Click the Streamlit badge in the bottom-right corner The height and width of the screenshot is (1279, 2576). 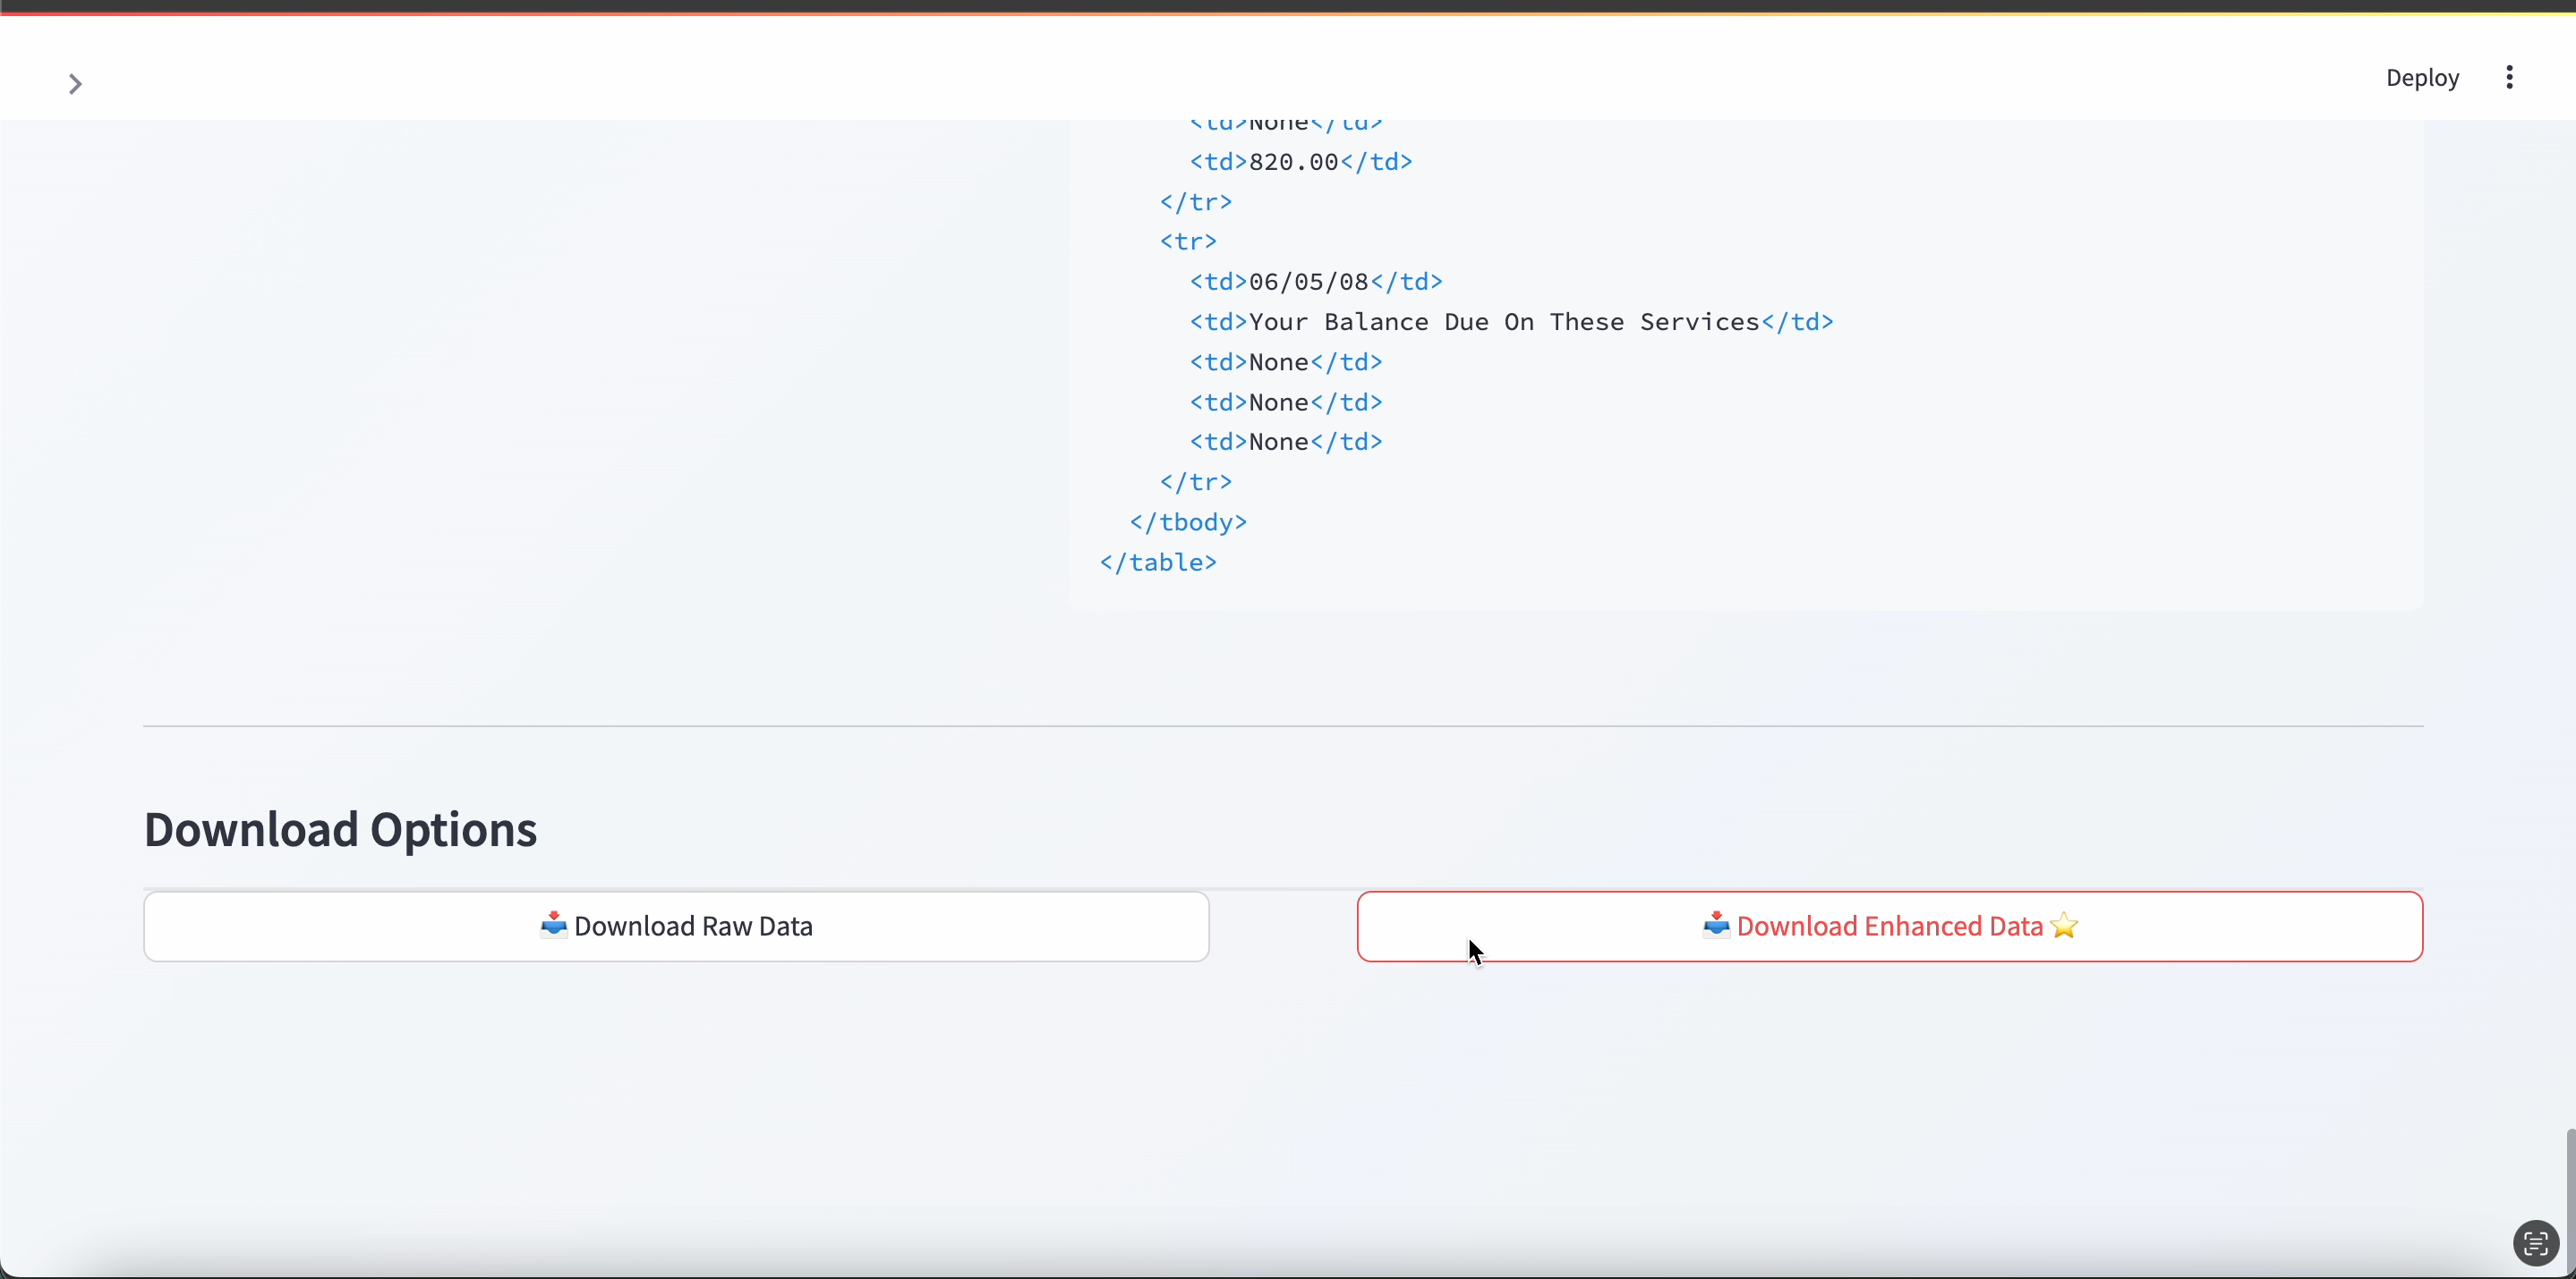coord(2535,1242)
